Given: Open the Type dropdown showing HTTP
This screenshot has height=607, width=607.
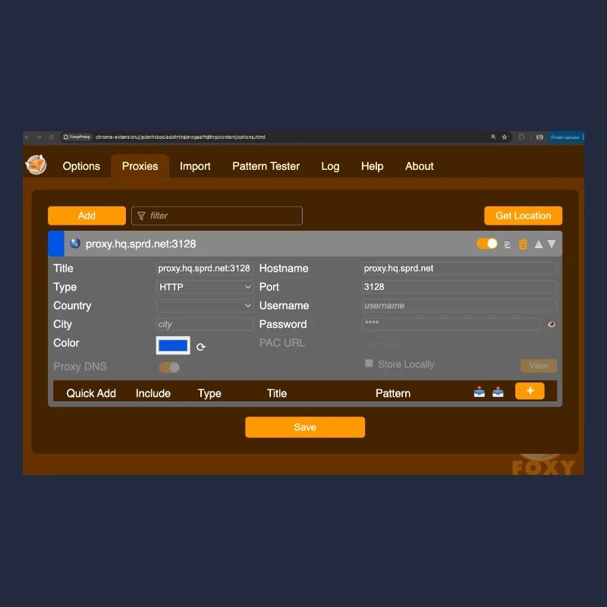Looking at the screenshot, I should (205, 287).
